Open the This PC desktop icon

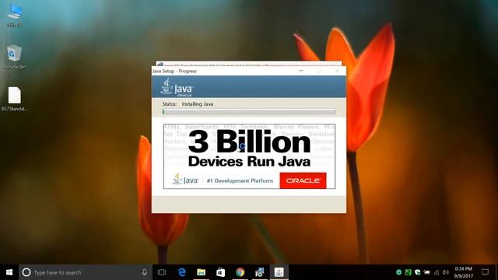[14, 16]
